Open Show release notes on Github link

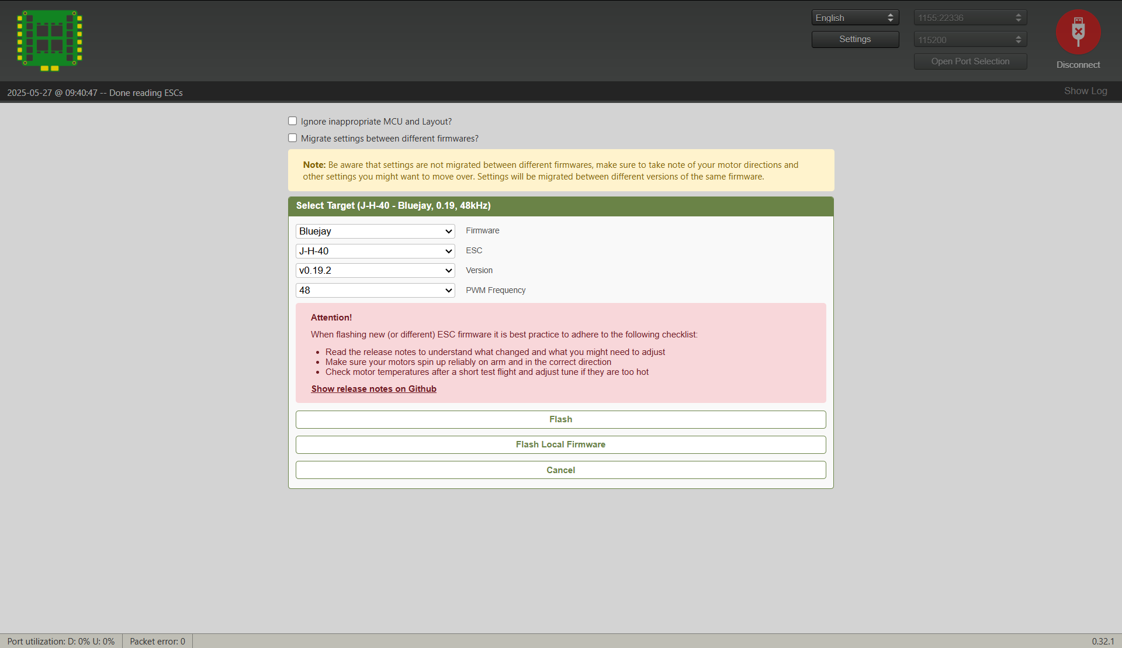click(x=373, y=389)
